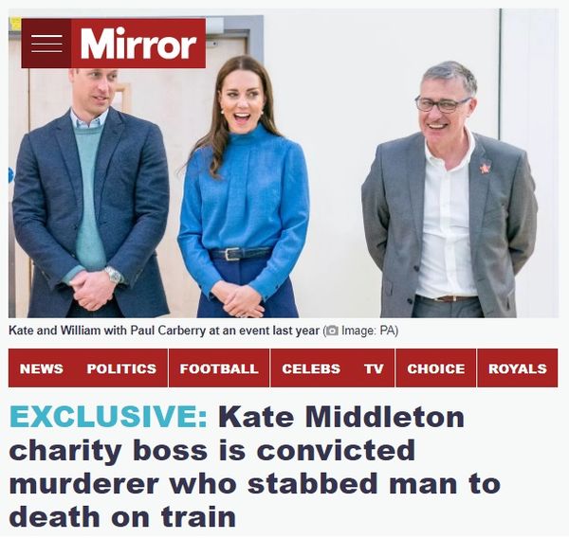
Task: Select the Football tab
Action: point(219,368)
